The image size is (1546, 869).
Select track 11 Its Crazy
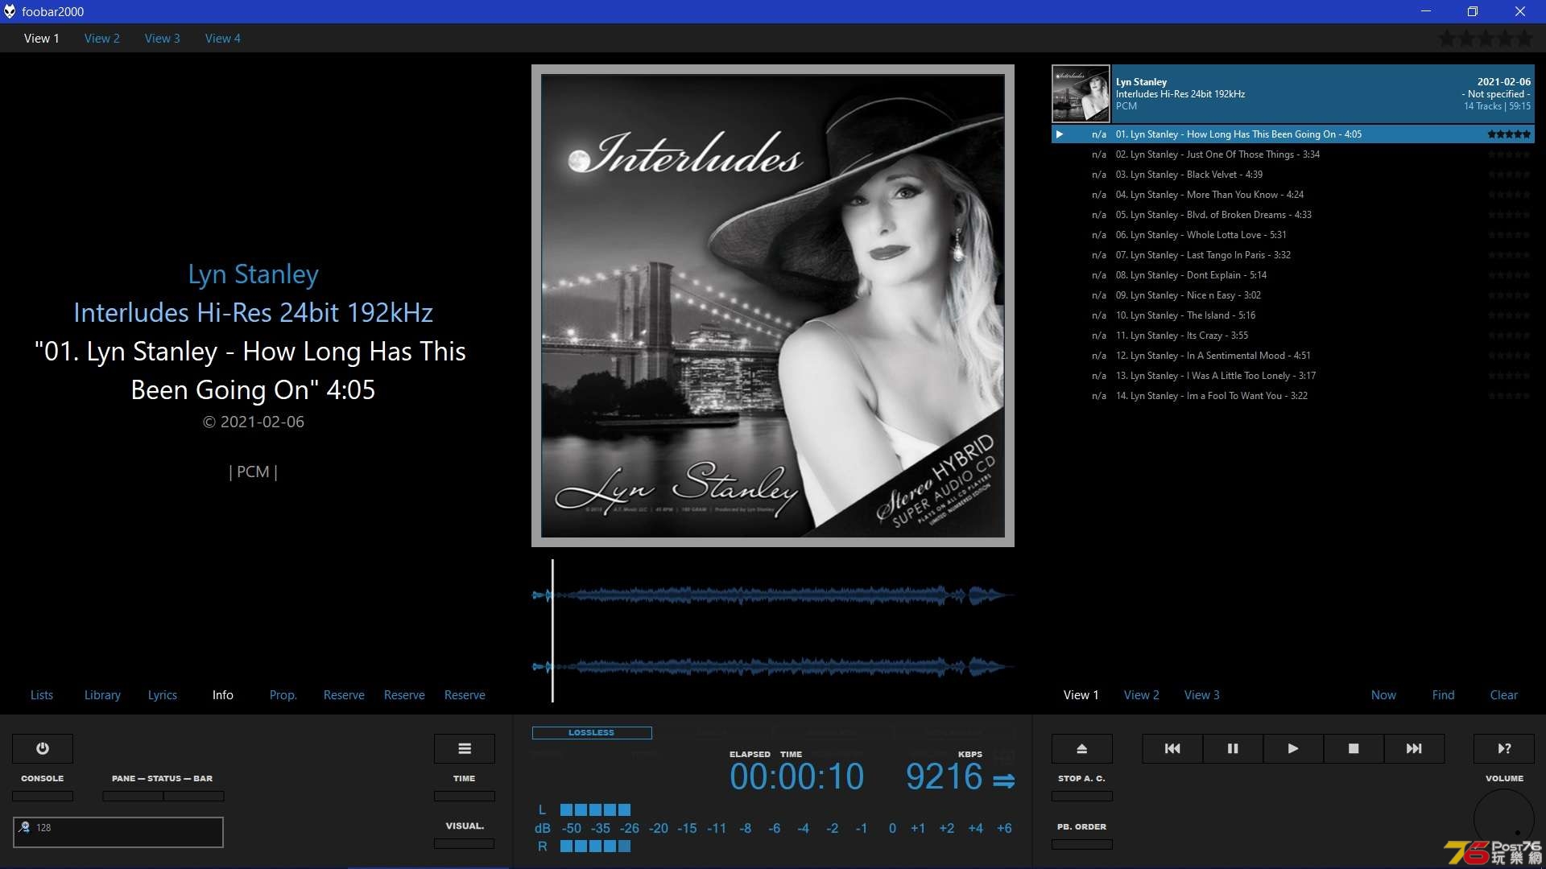(1293, 336)
